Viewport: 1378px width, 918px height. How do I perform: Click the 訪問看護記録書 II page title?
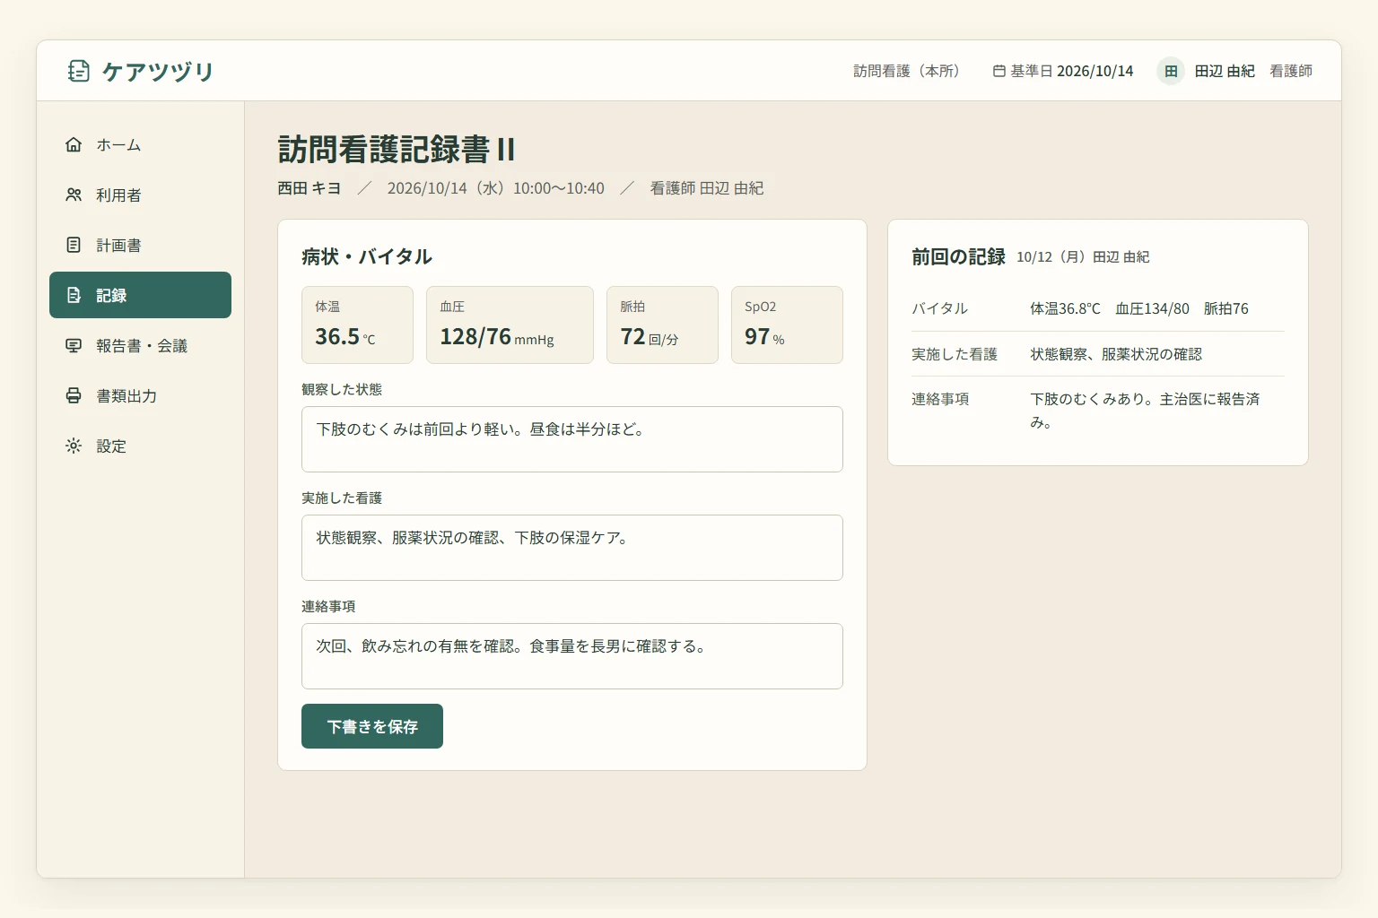click(x=397, y=149)
